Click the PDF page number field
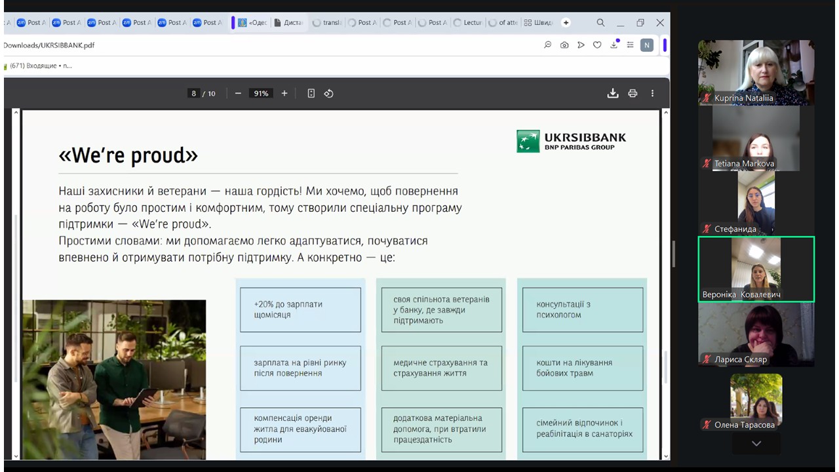 (x=193, y=93)
